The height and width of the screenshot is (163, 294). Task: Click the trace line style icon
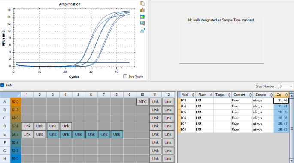pyautogui.click(x=142, y=30)
